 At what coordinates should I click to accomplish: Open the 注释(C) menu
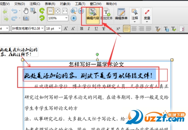[x=35, y=4]
